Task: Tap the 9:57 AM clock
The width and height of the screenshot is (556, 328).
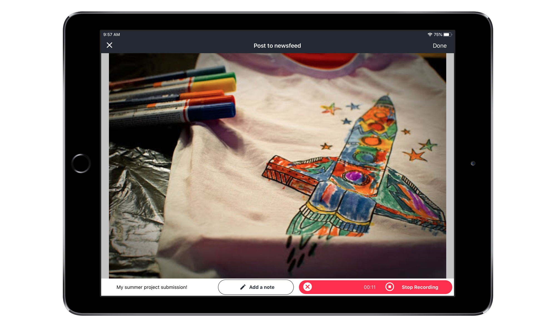Action: [111, 34]
